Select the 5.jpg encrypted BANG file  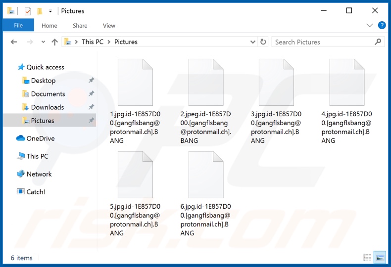point(135,194)
